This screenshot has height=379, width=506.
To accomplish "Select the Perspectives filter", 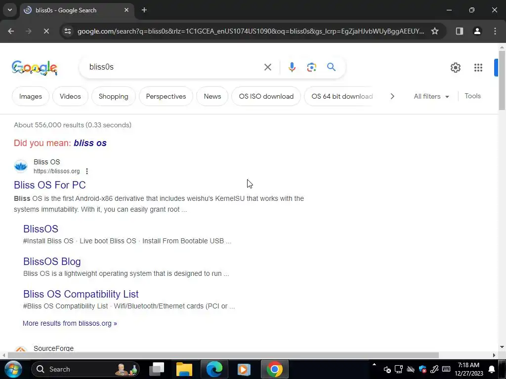I will click(166, 96).
